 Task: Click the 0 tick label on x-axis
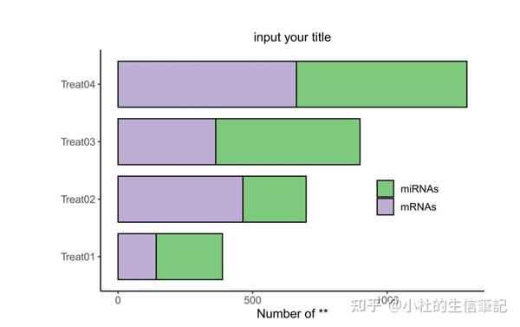tap(118, 300)
